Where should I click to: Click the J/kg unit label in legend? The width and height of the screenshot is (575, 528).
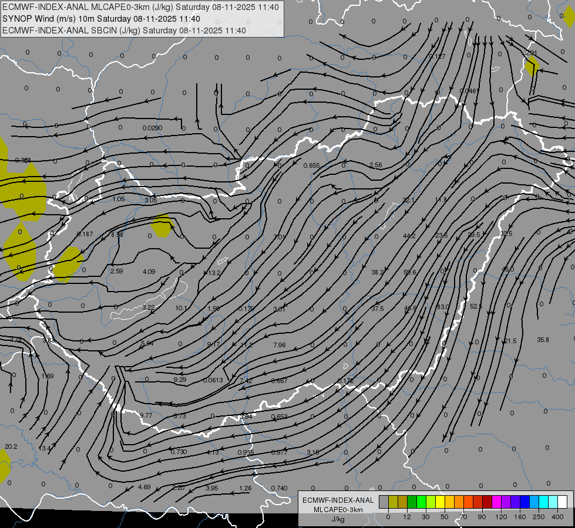[338, 519]
